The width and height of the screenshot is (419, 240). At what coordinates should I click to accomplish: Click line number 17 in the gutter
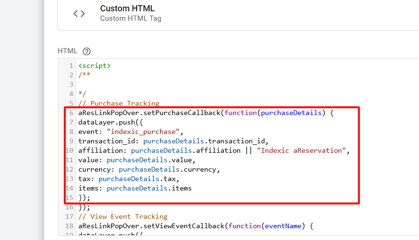coord(69,216)
